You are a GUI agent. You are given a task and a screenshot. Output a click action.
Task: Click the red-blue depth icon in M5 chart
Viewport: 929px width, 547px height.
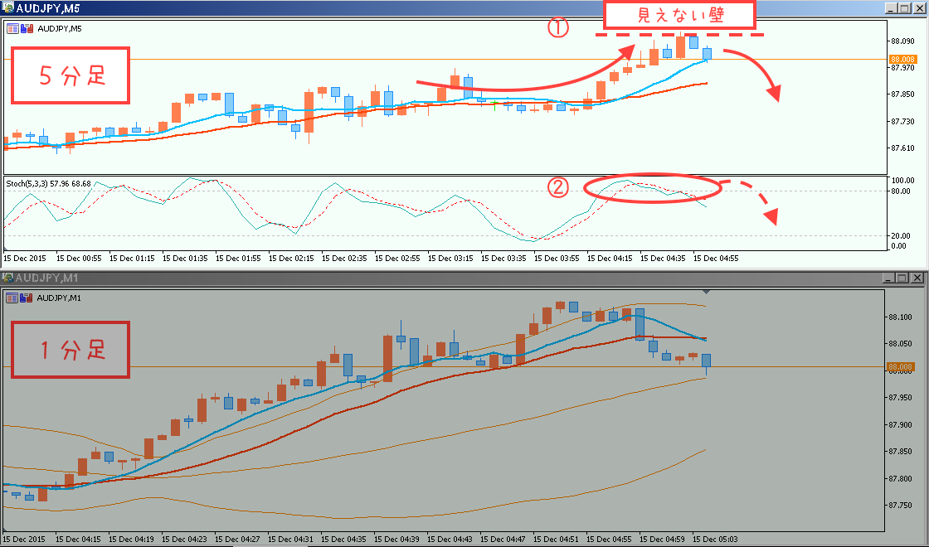point(26,28)
